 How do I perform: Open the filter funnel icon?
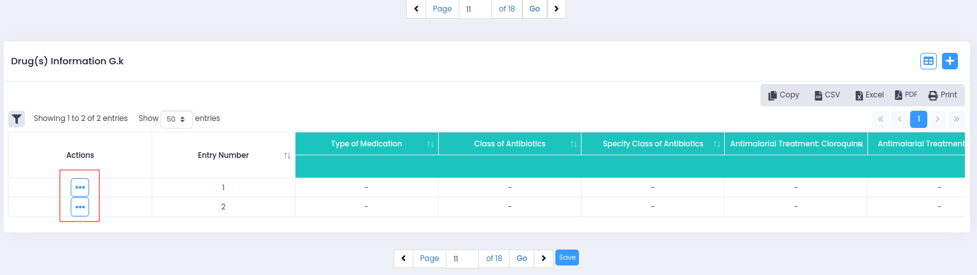(x=17, y=118)
